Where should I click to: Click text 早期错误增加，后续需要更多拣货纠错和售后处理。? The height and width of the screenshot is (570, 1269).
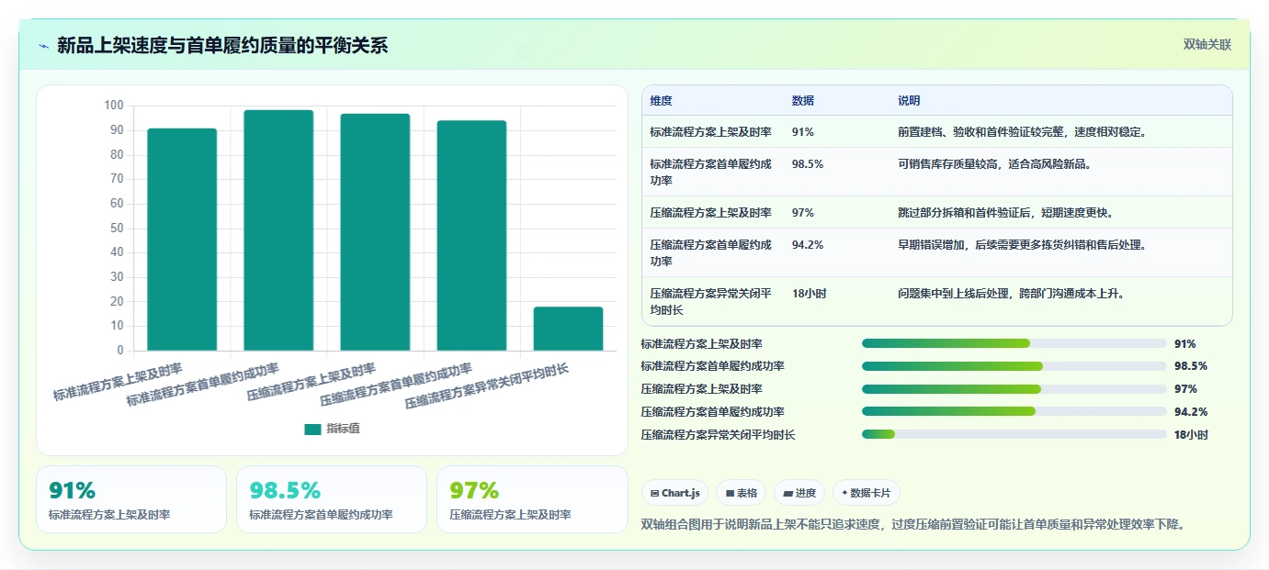[1024, 245]
